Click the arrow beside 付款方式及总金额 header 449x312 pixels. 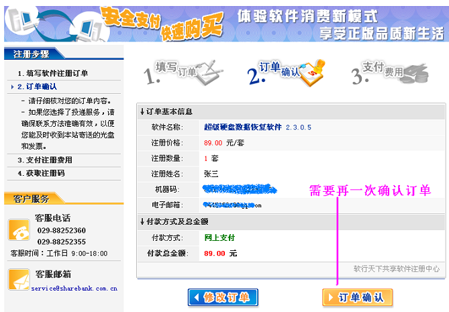click(x=142, y=221)
